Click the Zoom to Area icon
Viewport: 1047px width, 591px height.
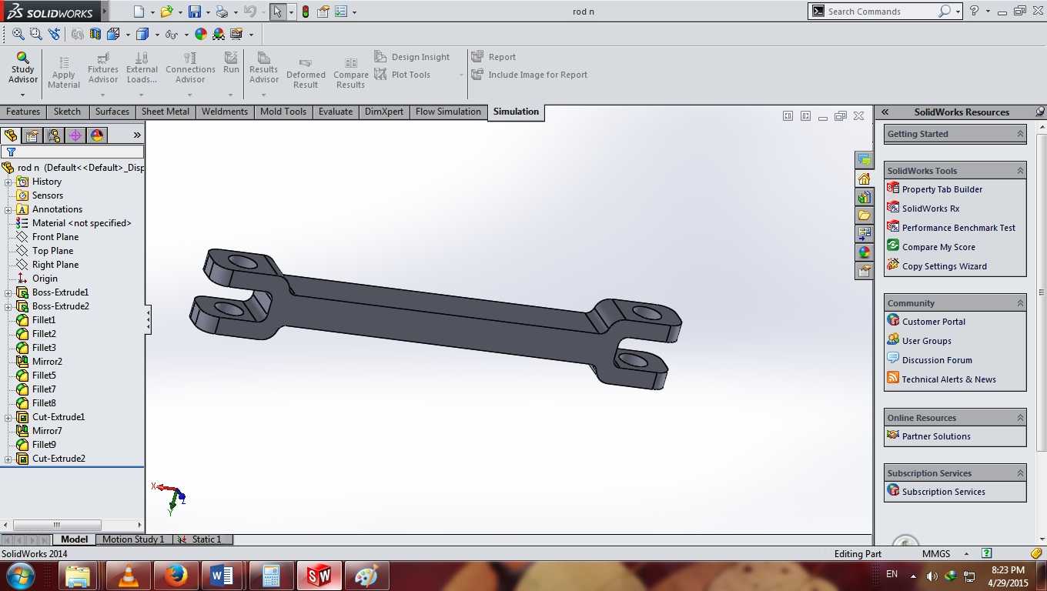coord(36,34)
